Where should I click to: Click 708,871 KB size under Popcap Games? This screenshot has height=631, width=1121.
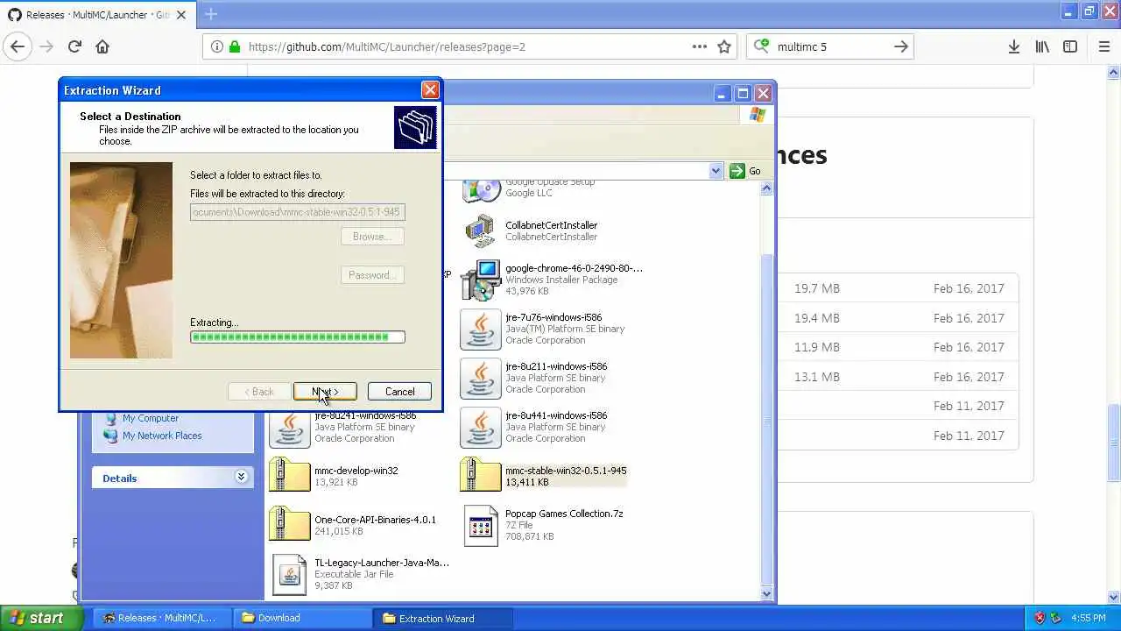click(x=530, y=536)
